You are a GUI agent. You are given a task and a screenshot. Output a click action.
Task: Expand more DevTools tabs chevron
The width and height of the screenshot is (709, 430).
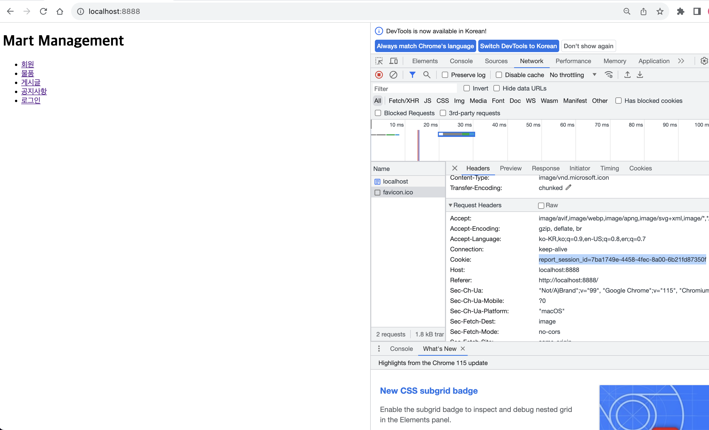click(681, 61)
